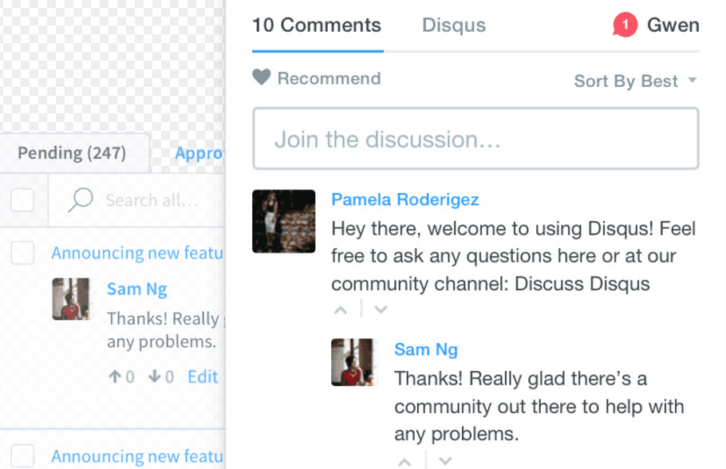The height and width of the screenshot is (469, 726).
Task: Switch to the 10 Comments tab
Action: point(317,25)
